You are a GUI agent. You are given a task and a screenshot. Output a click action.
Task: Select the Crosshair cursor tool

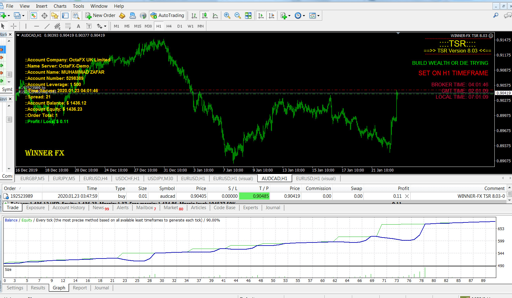pyautogui.click(x=14, y=26)
